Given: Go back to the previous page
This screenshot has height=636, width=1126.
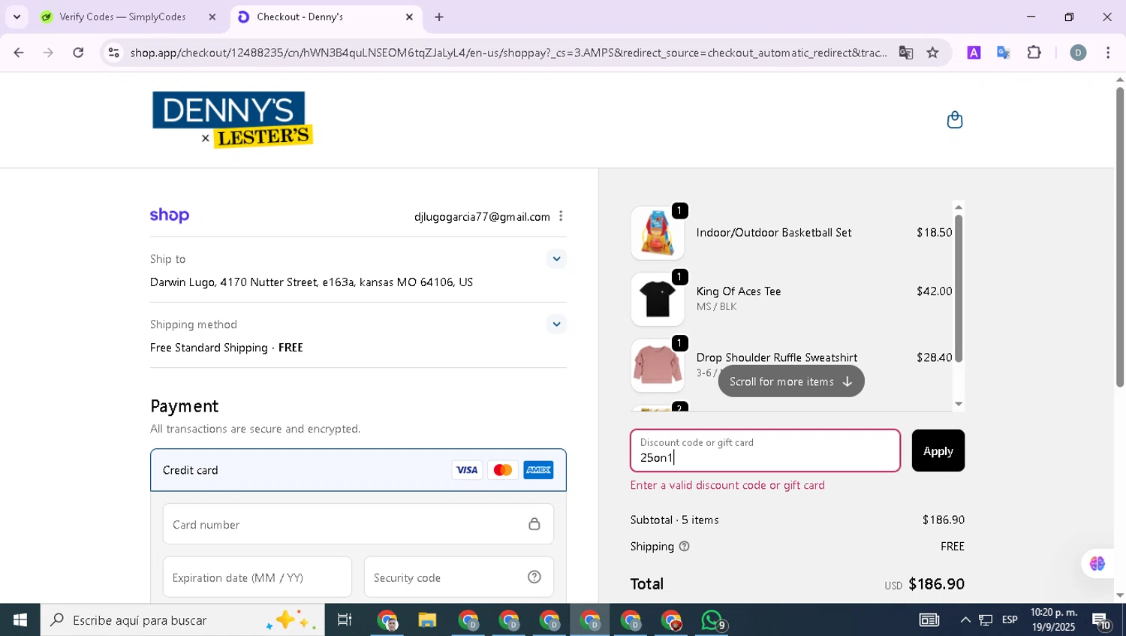Looking at the screenshot, I should pos(19,53).
